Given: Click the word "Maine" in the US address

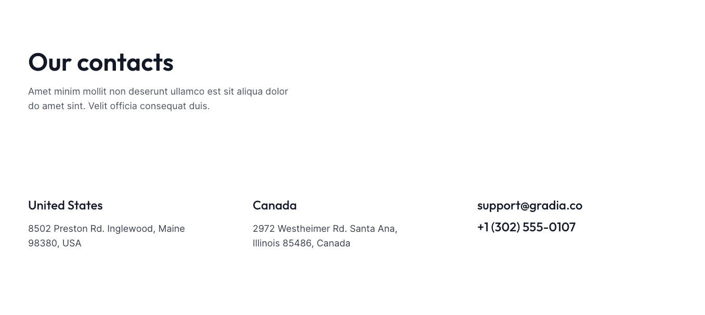Looking at the screenshot, I should [x=172, y=229].
